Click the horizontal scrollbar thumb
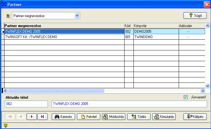 (56, 91)
